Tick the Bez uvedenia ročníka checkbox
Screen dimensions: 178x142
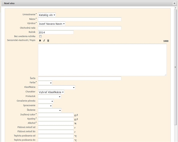pos(40,36)
